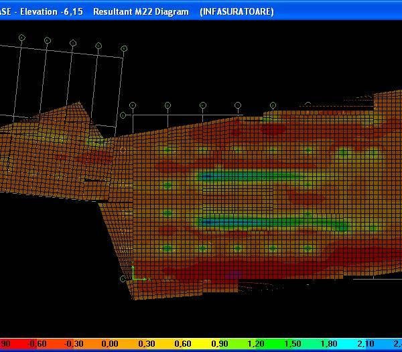Screen dimensions: 402x352
Task: Select the grid bubble beside the axis origin
Action: point(123,278)
